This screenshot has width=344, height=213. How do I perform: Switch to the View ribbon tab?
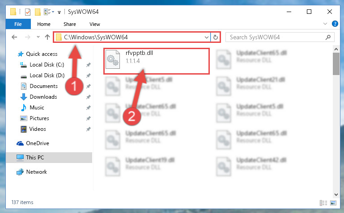pos(95,24)
